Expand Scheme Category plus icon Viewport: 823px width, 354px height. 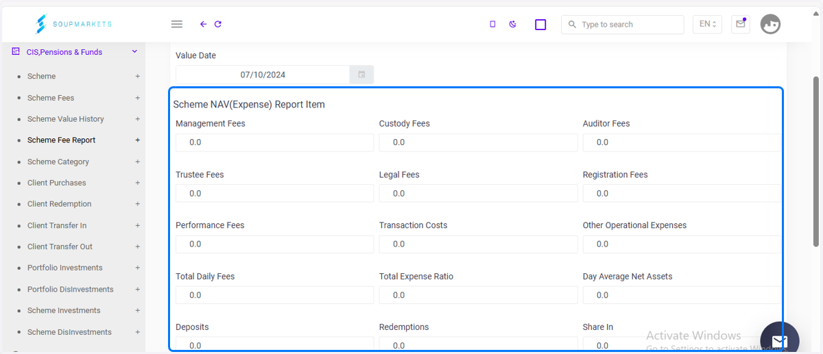tap(137, 162)
